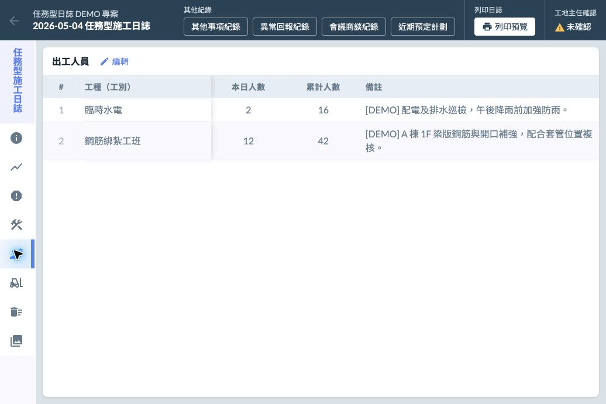This screenshot has height=404, width=606.
Task: Click the 列印預覽 button
Action: click(x=505, y=27)
